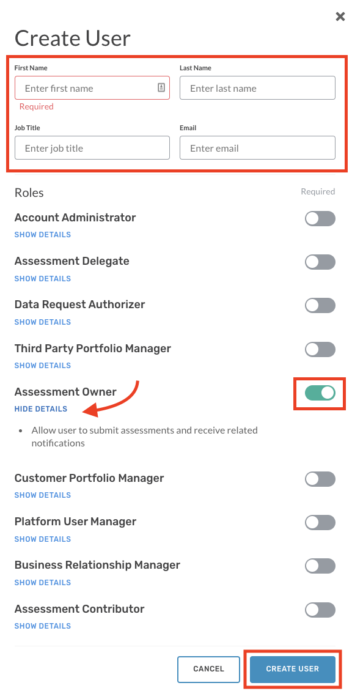The image size is (363, 691).
Task: Hide details under Assessment Owner
Action: [40, 408]
